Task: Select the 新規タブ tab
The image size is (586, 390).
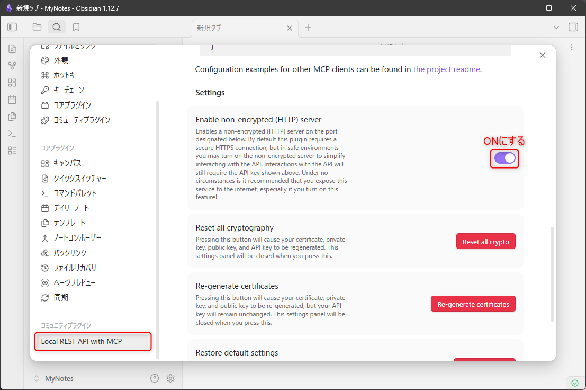Action: click(245, 28)
